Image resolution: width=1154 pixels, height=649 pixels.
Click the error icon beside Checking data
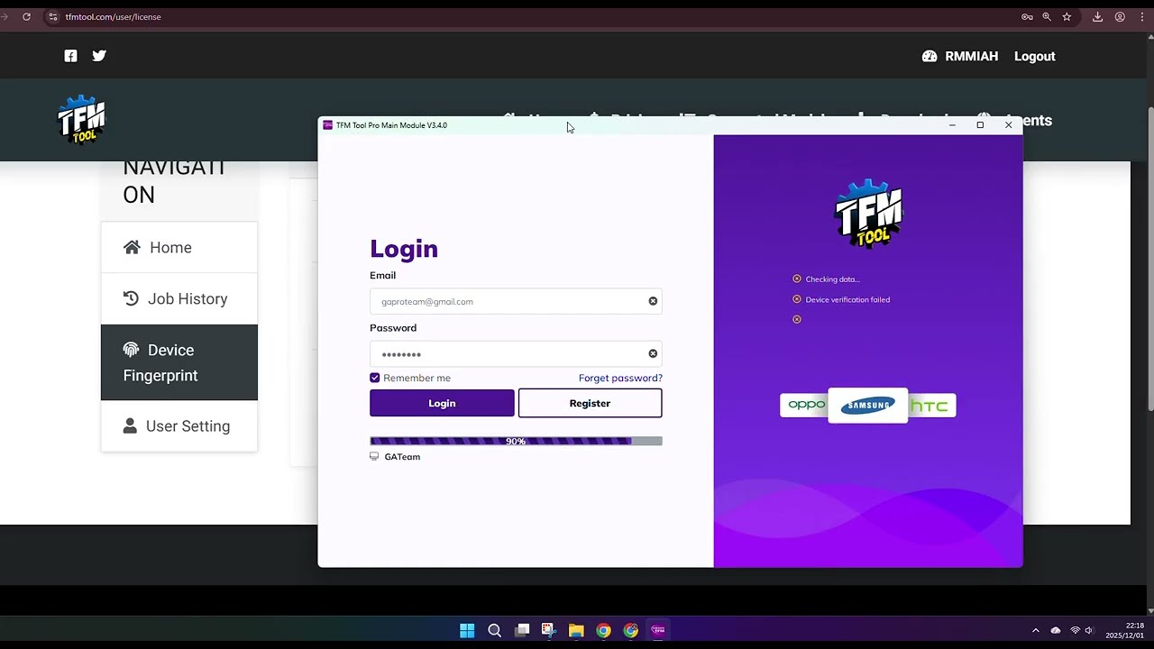pyautogui.click(x=797, y=279)
